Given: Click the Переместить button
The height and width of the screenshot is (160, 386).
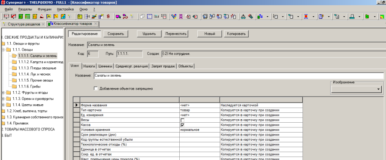Looking at the screenshot, I should click(x=176, y=34).
